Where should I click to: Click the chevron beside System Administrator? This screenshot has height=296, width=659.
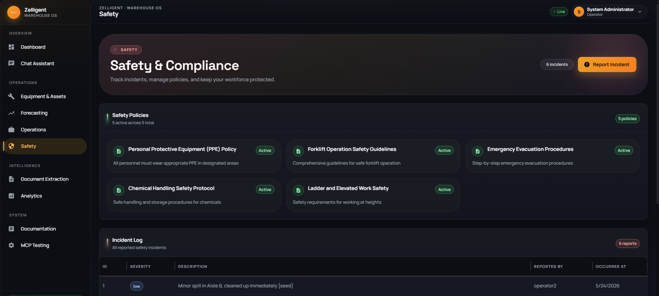click(640, 12)
